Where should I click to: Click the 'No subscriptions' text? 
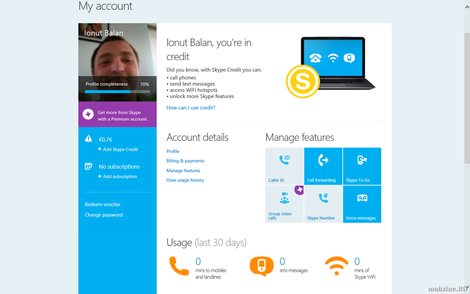[119, 166]
